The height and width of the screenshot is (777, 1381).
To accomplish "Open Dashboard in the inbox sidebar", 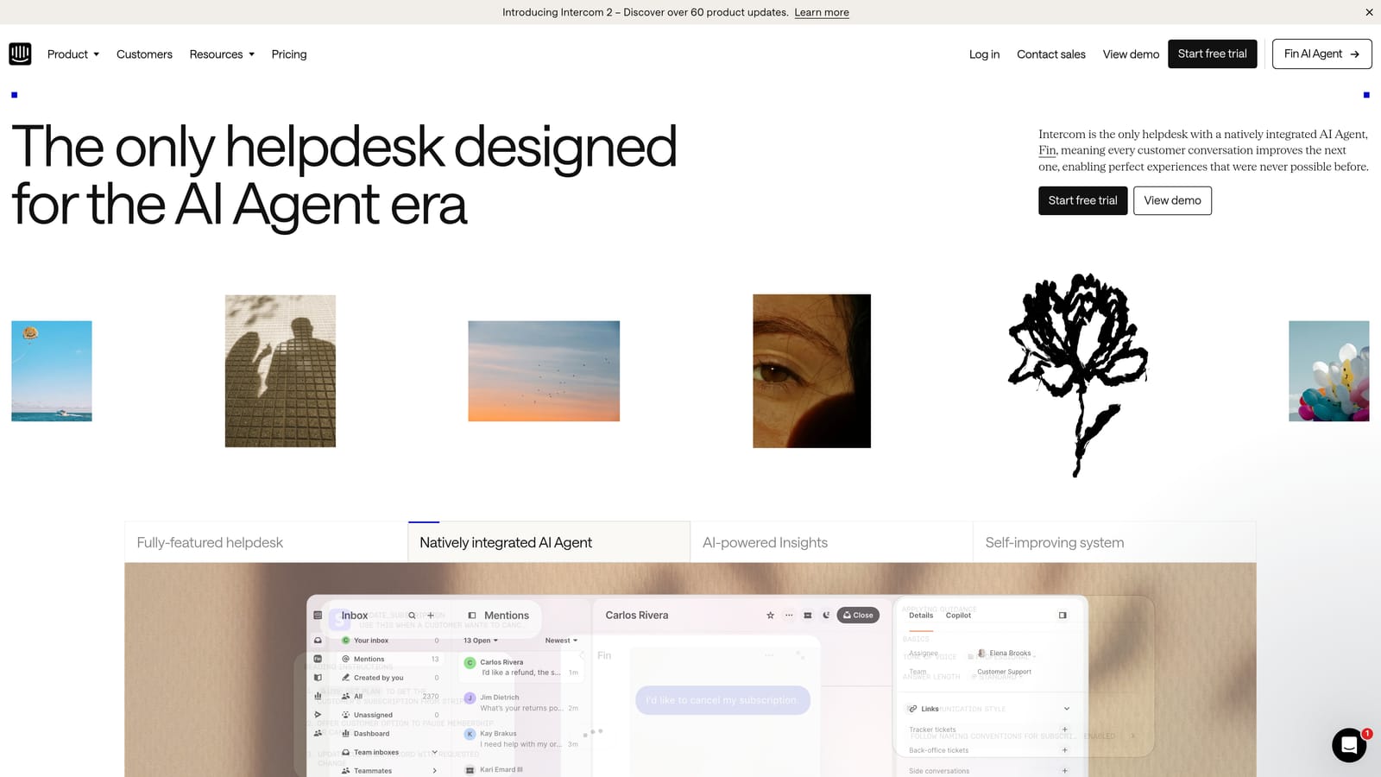I will pos(390,734).
